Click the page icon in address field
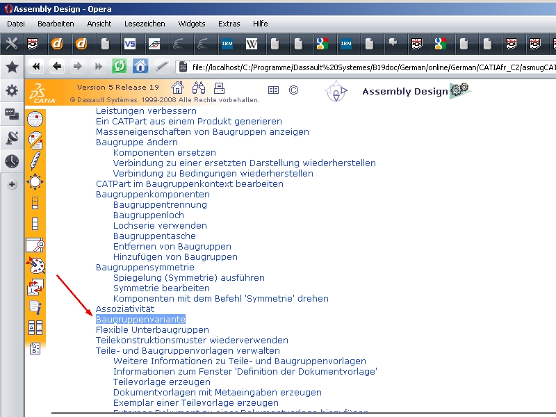The image size is (556, 417). pyautogui.click(x=183, y=67)
